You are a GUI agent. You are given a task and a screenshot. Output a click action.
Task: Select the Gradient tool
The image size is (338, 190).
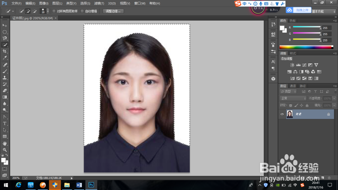(4, 97)
